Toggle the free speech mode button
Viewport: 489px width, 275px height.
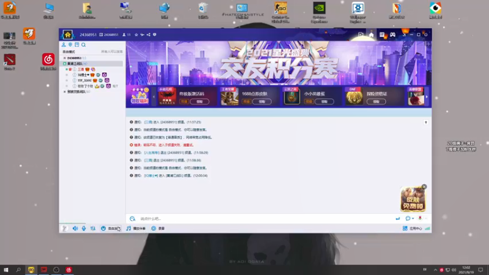click(x=111, y=228)
